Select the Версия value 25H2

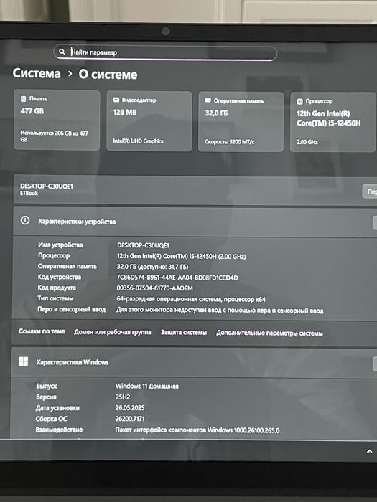coord(123,397)
